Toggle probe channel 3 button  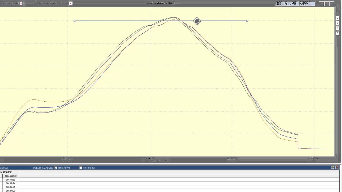pyautogui.click(x=338, y=23)
